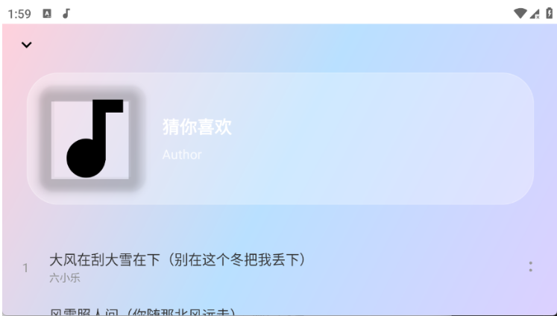Tap the keyboard language A icon in the status bar
The height and width of the screenshot is (316, 557).
pyautogui.click(x=47, y=13)
